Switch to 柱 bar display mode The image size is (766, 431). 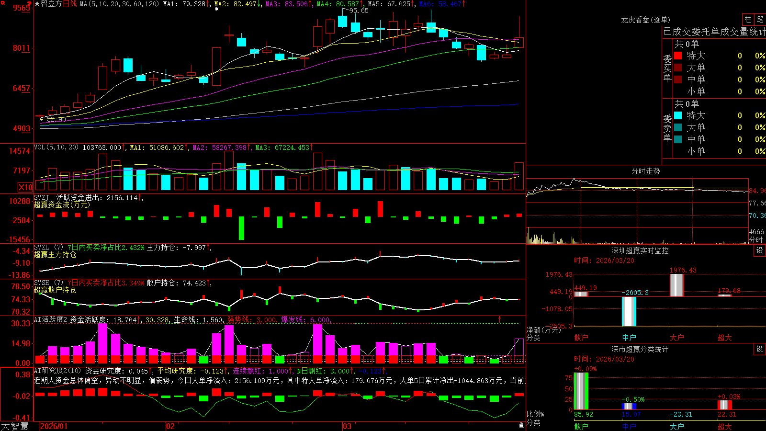(748, 19)
